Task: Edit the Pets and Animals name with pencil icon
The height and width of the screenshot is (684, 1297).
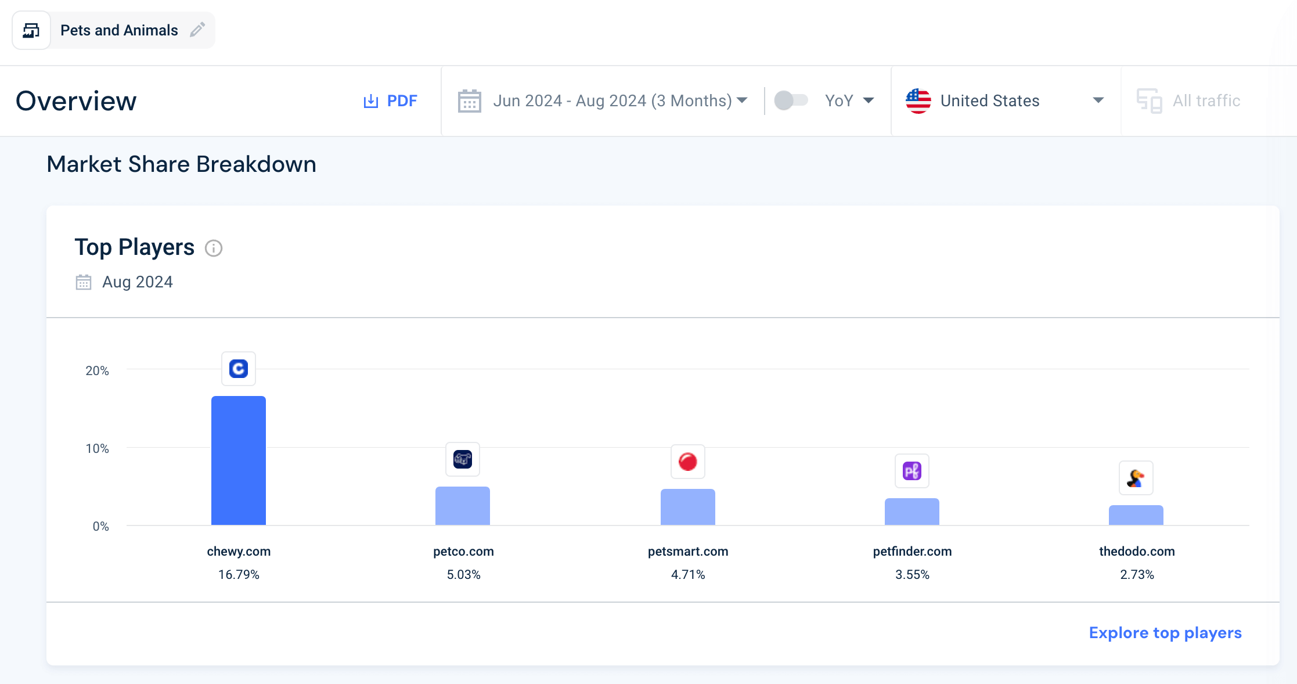Action: 198,30
